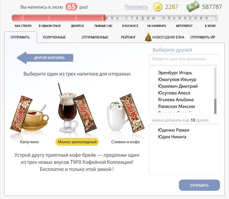
Task: Add friend Юсупова Алеся from list
Action: pyautogui.click(x=174, y=93)
